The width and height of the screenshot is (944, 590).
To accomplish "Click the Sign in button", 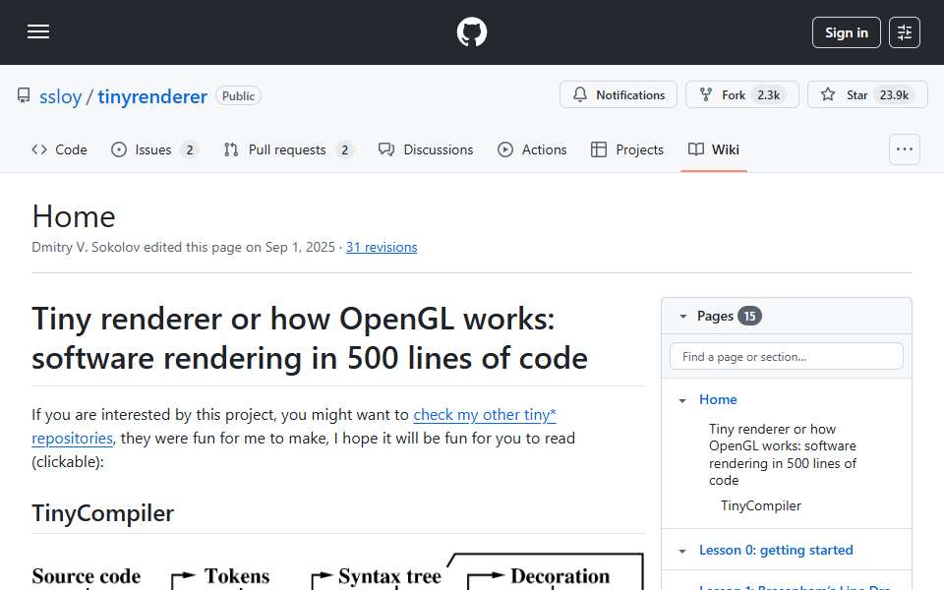I will (x=846, y=32).
